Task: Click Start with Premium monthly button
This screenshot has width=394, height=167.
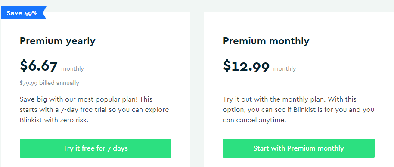Action: (x=299, y=148)
